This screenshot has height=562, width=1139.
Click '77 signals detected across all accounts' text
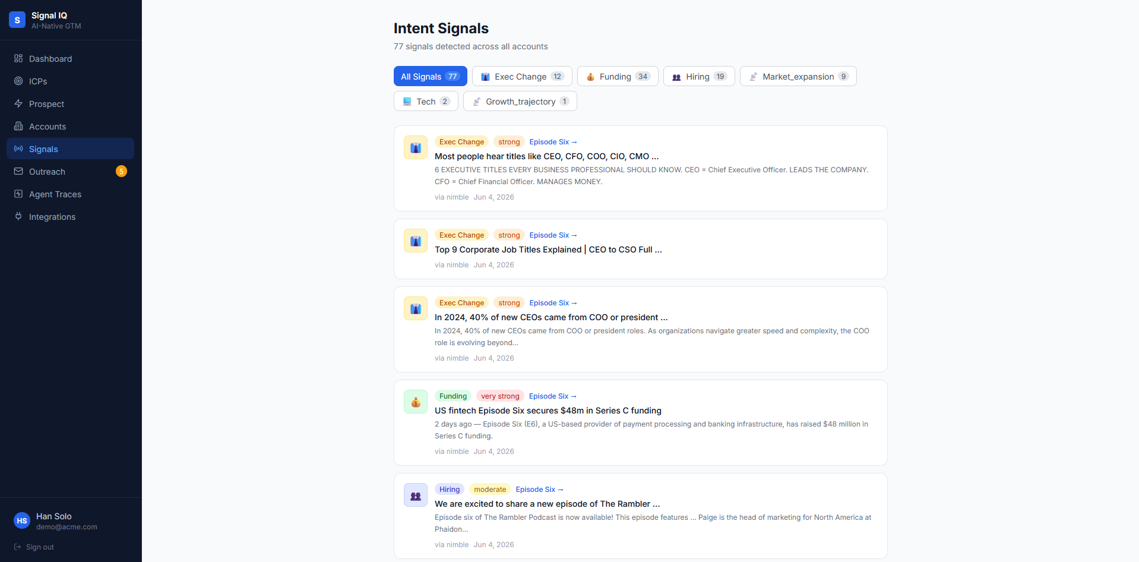(x=471, y=46)
